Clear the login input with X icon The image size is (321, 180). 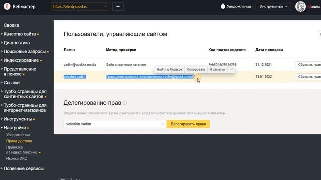pyautogui.click(x=163, y=124)
